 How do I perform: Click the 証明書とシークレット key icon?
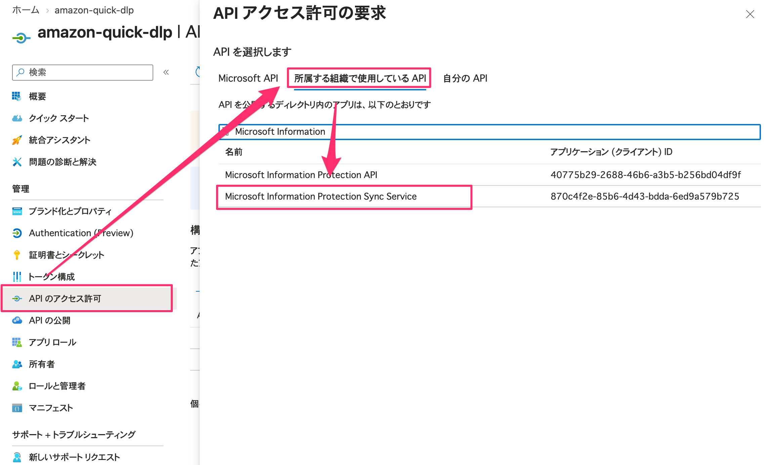coord(17,255)
